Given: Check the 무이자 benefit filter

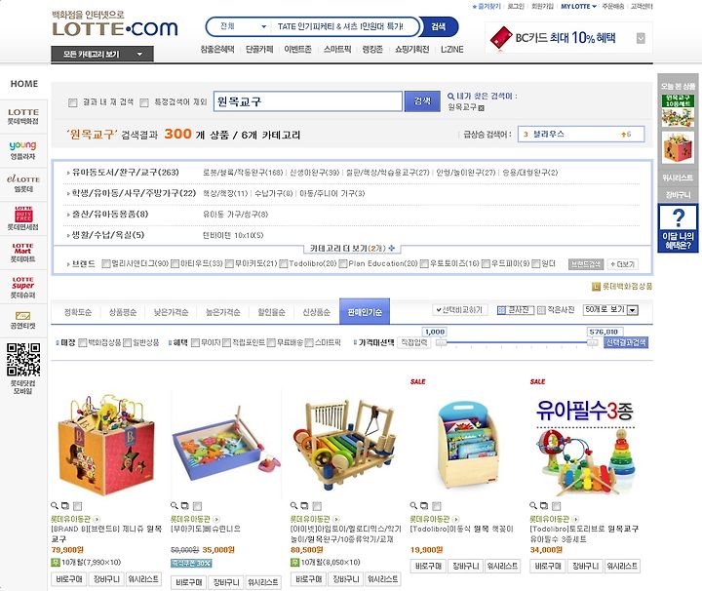Looking at the screenshot, I should 195,342.
